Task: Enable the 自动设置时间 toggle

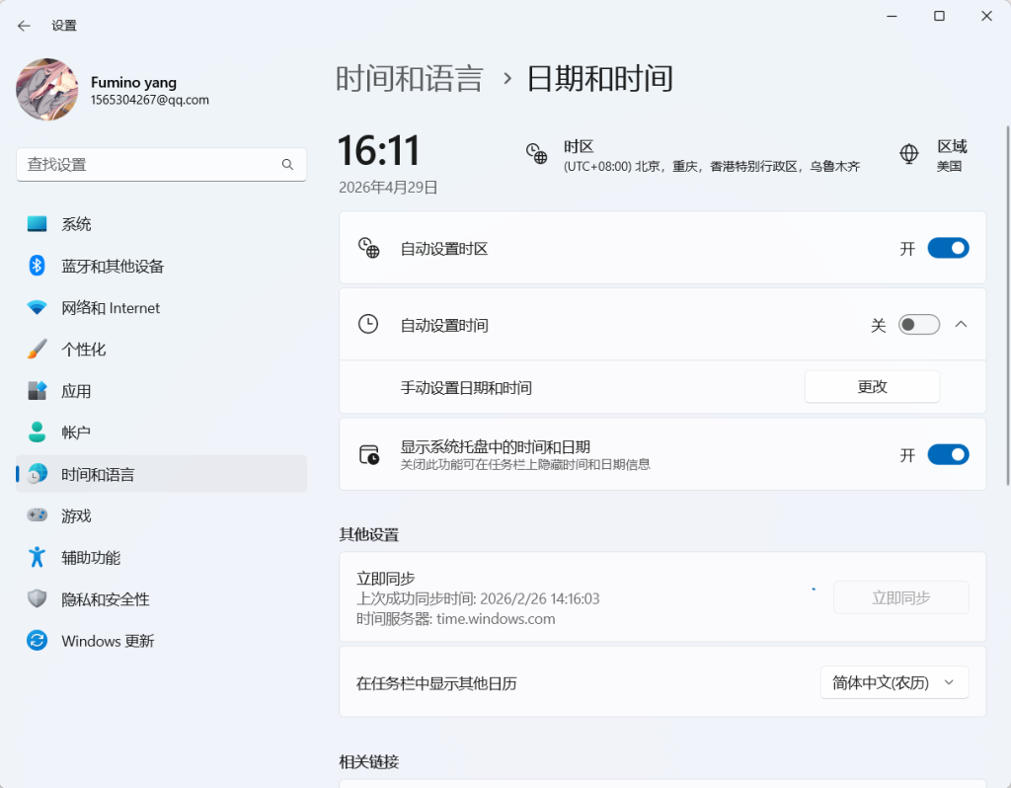Action: click(919, 324)
